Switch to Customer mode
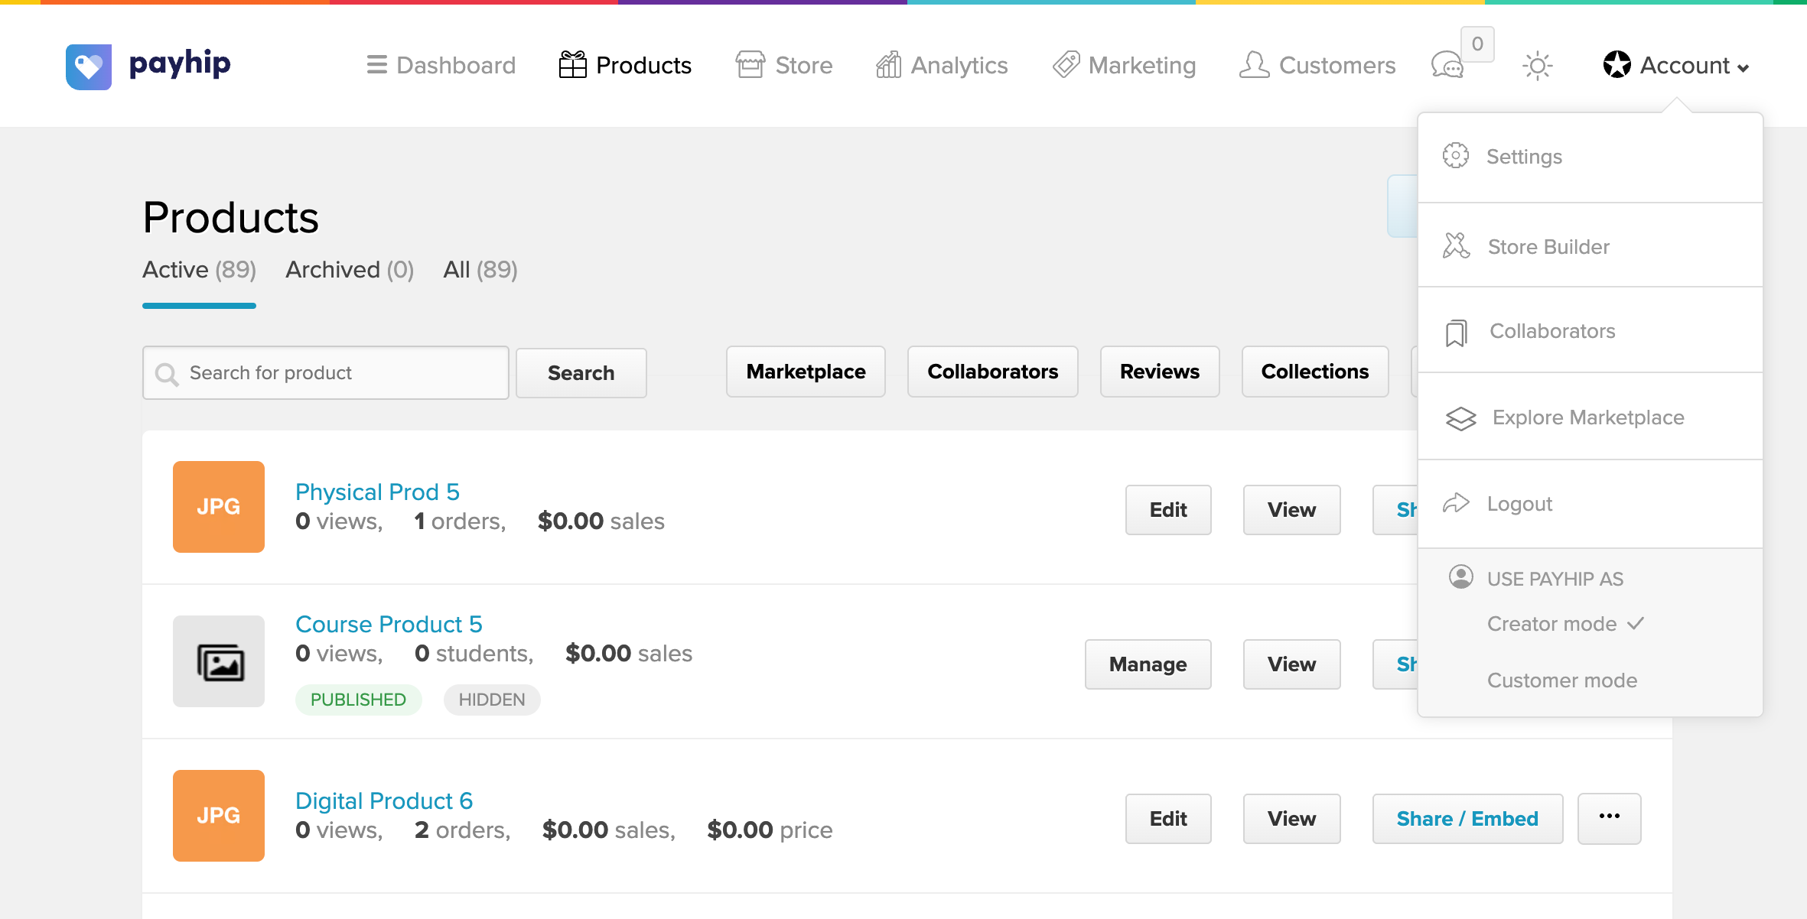Image resolution: width=1807 pixels, height=919 pixels. click(1562, 680)
